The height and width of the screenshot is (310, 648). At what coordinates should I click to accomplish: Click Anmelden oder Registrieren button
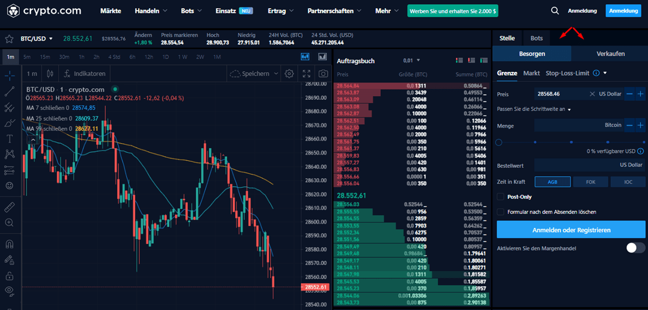point(571,230)
